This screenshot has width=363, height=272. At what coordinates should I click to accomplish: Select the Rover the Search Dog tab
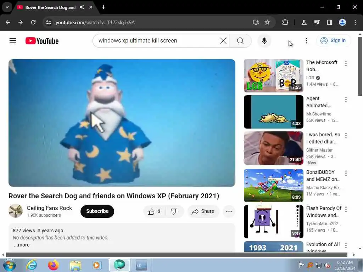[50, 7]
